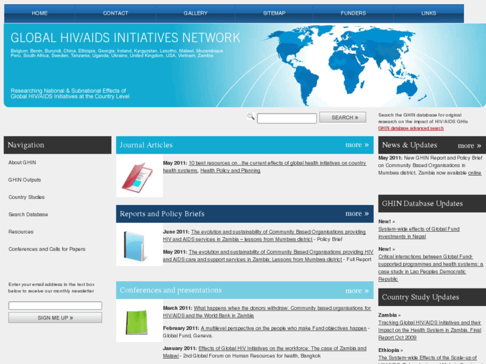Open 'A multilevel perspective' February 2011 link
Screen dimensions: 486x364
283,328
